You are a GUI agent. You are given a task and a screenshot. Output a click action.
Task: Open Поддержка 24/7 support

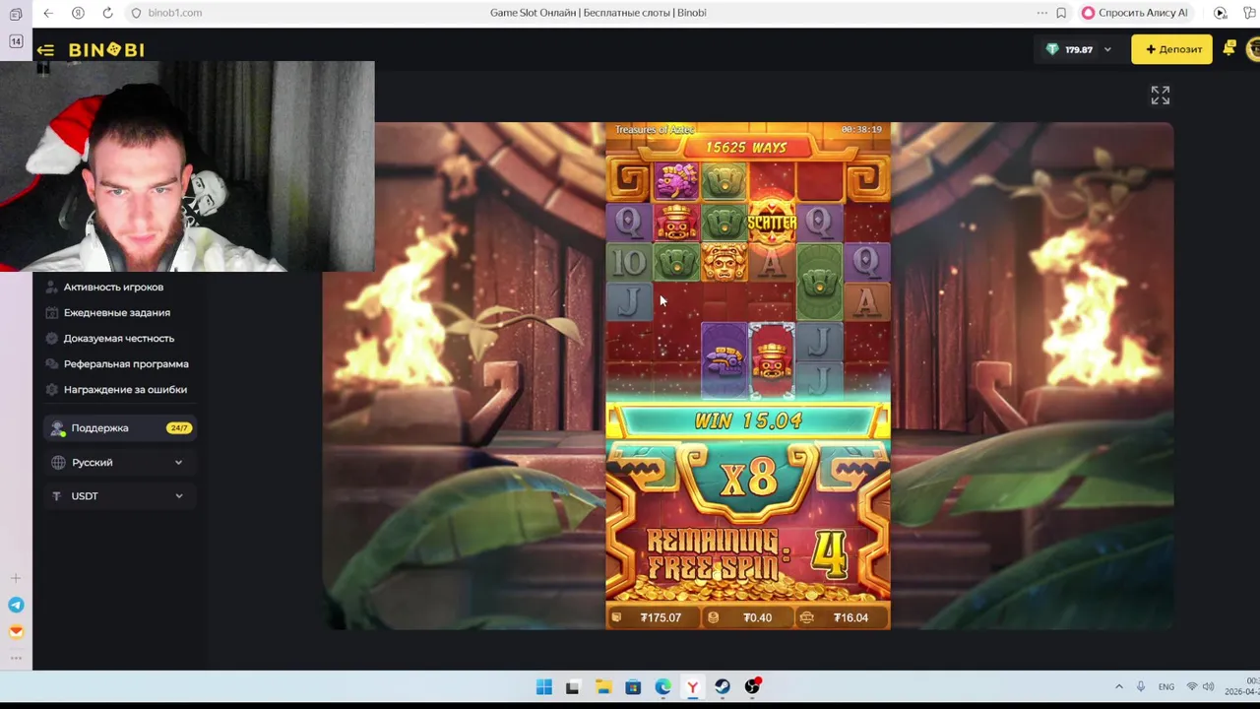tap(119, 427)
